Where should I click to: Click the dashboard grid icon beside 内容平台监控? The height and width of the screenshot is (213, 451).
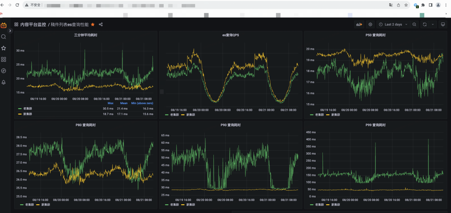point(16,25)
